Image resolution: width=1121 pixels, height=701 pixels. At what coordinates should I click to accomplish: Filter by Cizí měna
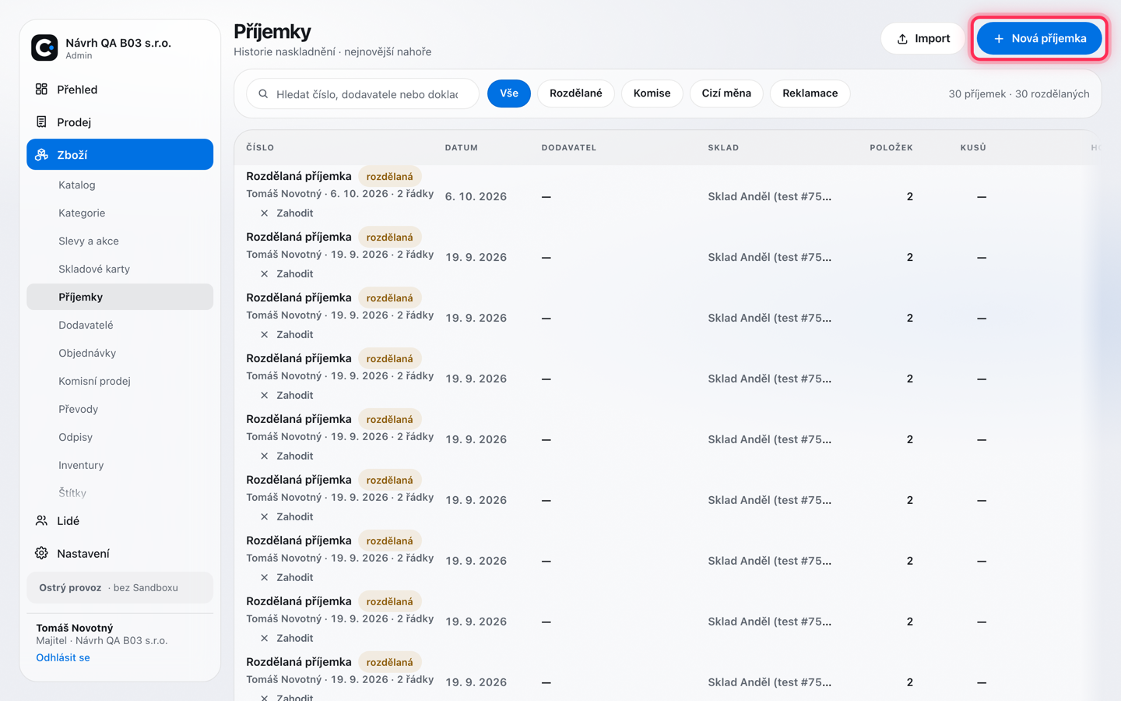tap(726, 93)
